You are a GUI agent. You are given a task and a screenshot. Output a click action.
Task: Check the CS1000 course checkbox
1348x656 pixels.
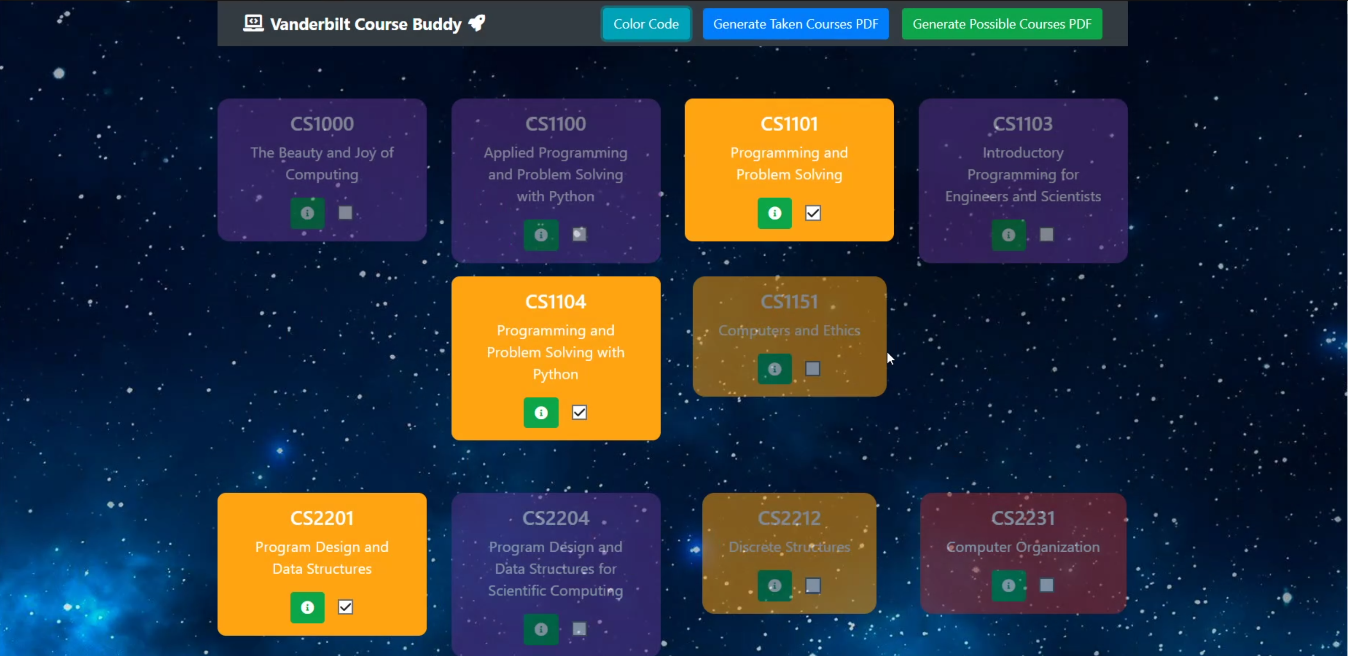pyautogui.click(x=345, y=213)
